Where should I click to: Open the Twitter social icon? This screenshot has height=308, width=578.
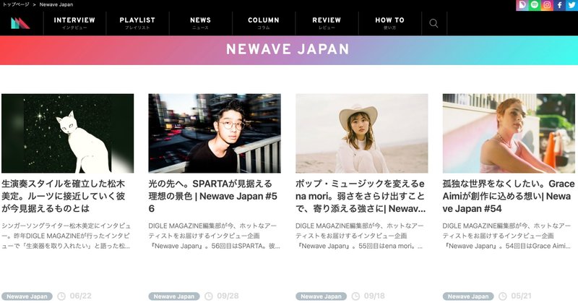pos(571,5)
